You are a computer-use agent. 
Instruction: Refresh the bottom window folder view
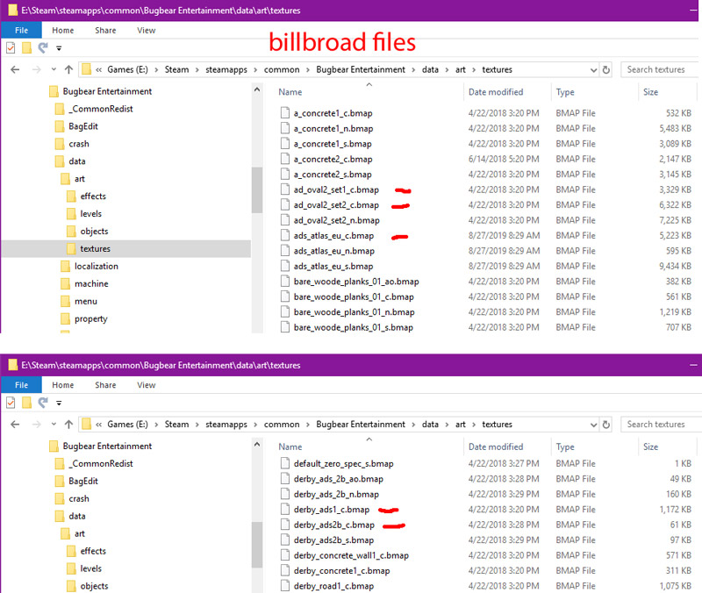pyautogui.click(x=606, y=425)
